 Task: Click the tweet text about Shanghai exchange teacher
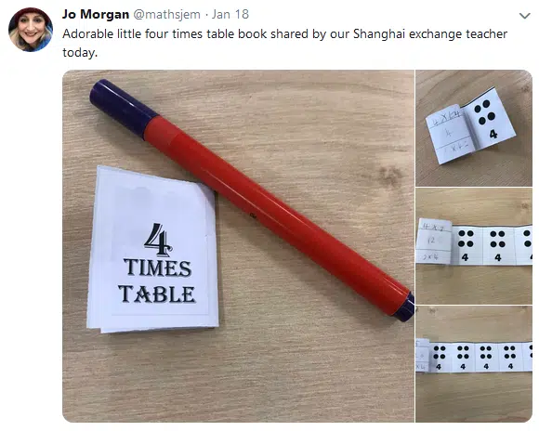point(284,44)
